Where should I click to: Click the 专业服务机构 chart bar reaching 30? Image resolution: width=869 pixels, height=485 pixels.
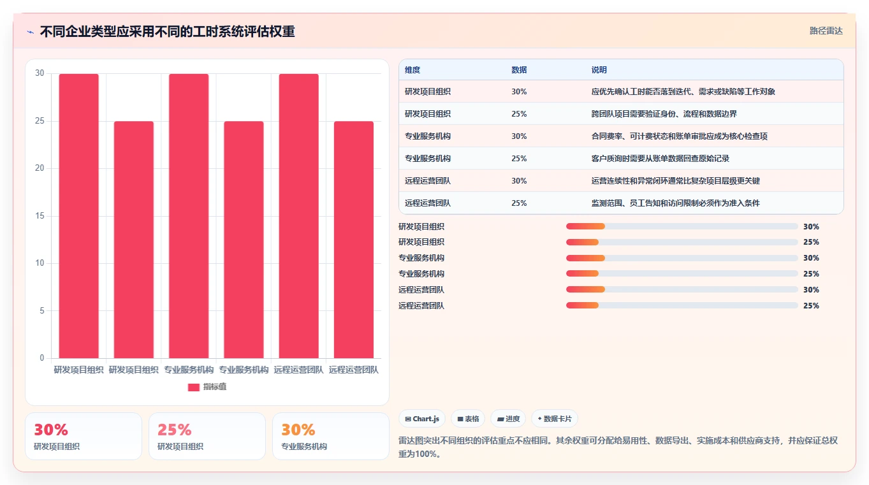click(189, 216)
